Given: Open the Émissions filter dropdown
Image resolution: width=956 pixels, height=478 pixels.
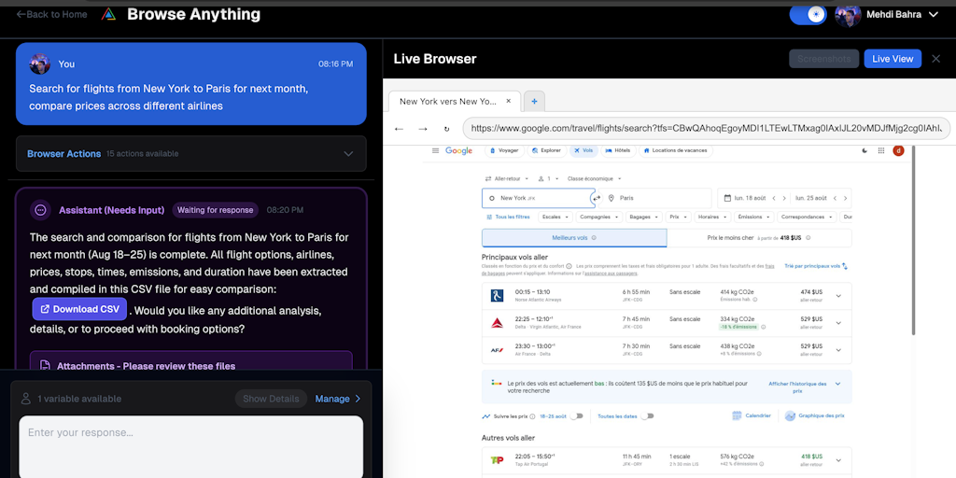Looking at the screenshot, I should coord(753,217).
